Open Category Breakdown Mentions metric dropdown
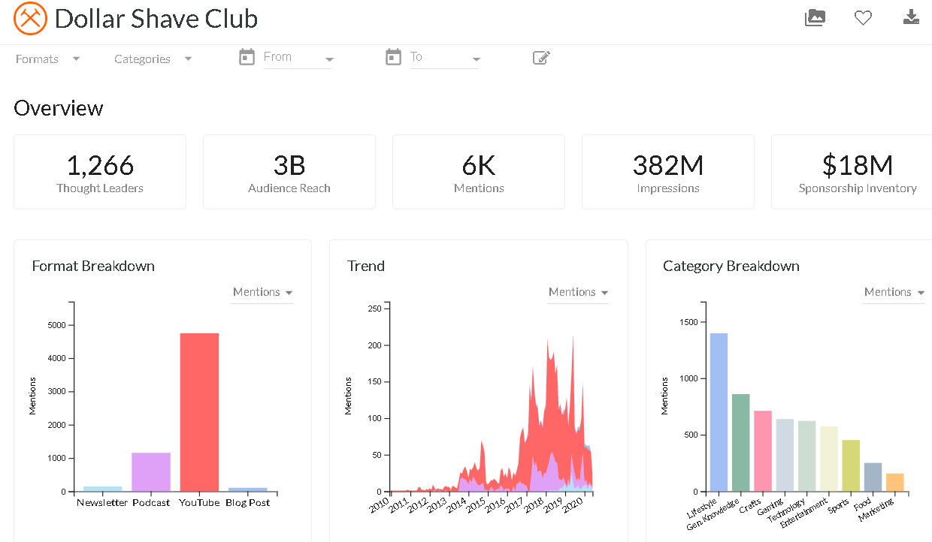Image resolution: width=932 pixels, height=542 pixels. coord(894,292)
